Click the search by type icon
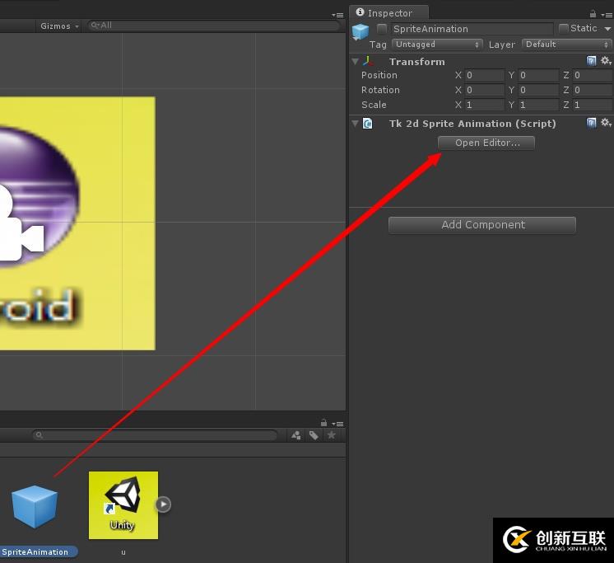Screen dimensions: 614x563 (296, 435)
